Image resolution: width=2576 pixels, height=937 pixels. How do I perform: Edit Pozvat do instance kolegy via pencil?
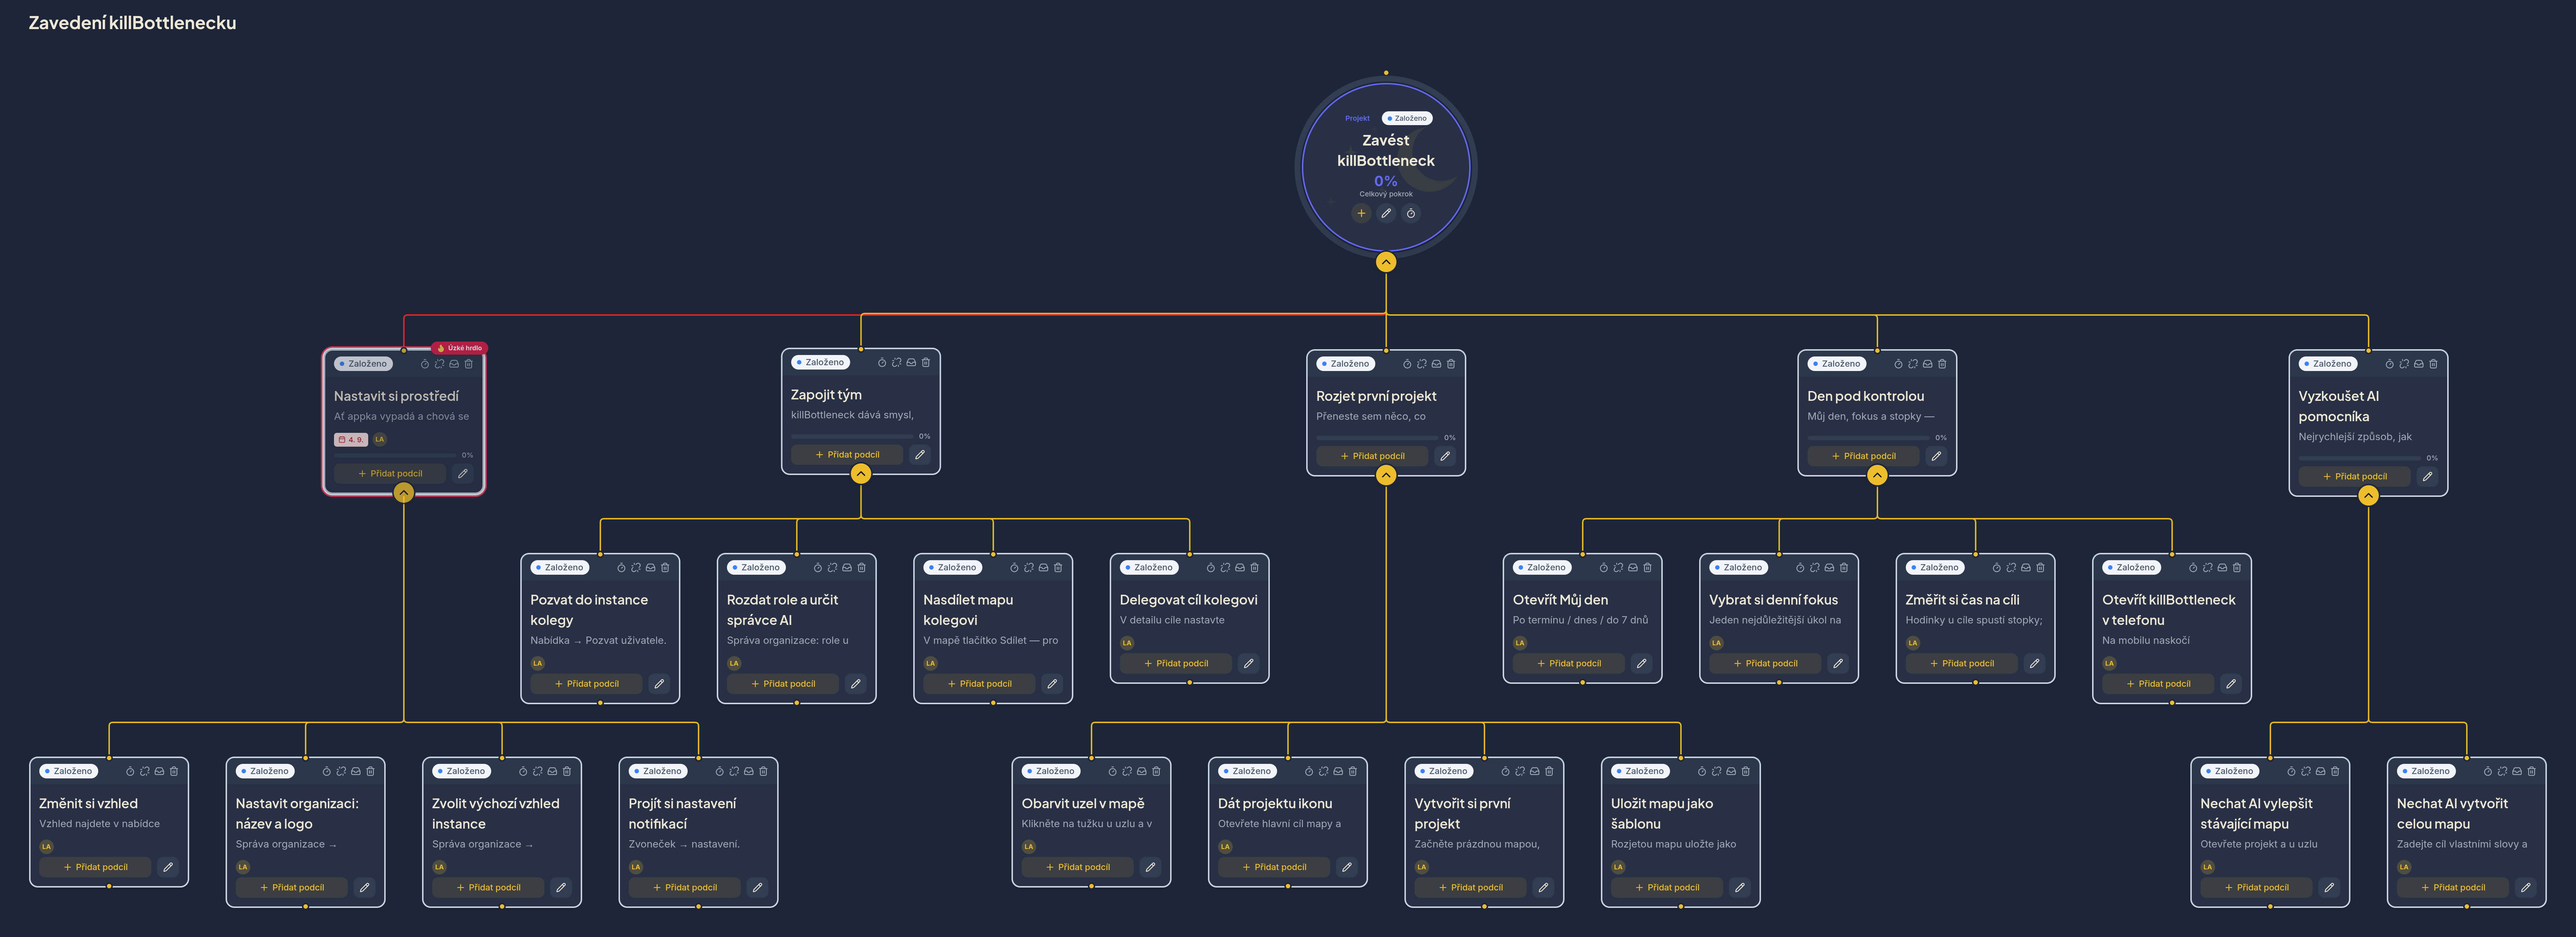click(659, 684)
